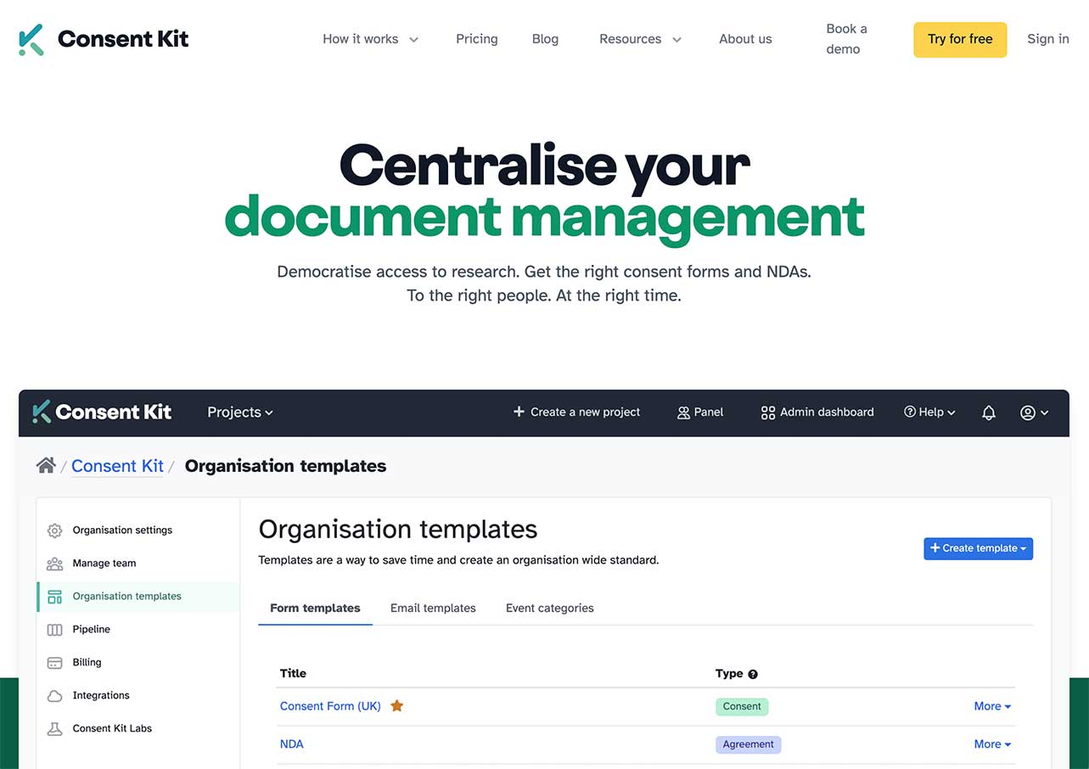Viewport: 1089px width, 769px height.
Task: Open the Help dropdown
Action: click(929, 413)
